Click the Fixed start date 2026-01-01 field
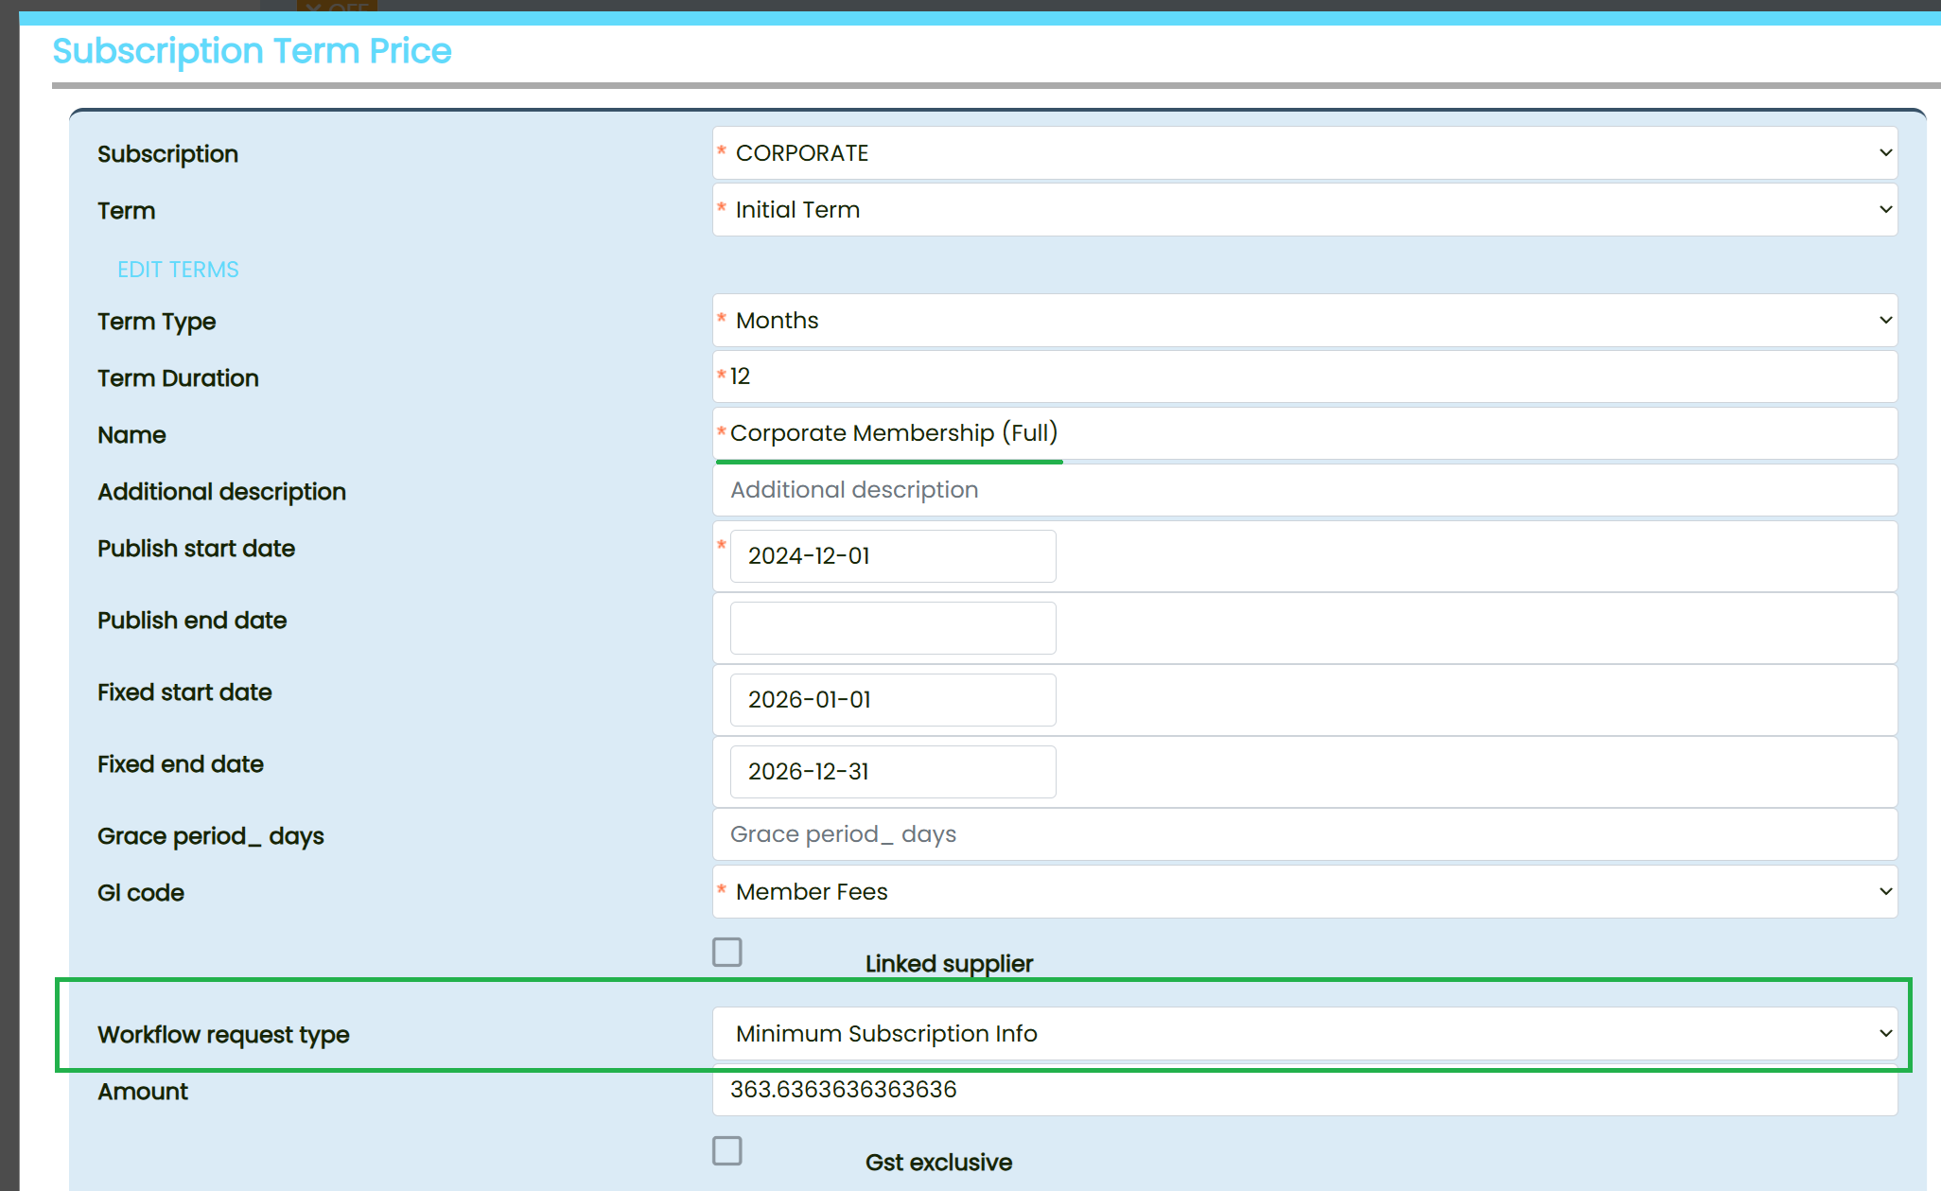1941x1191 pixels. point(892,700)
